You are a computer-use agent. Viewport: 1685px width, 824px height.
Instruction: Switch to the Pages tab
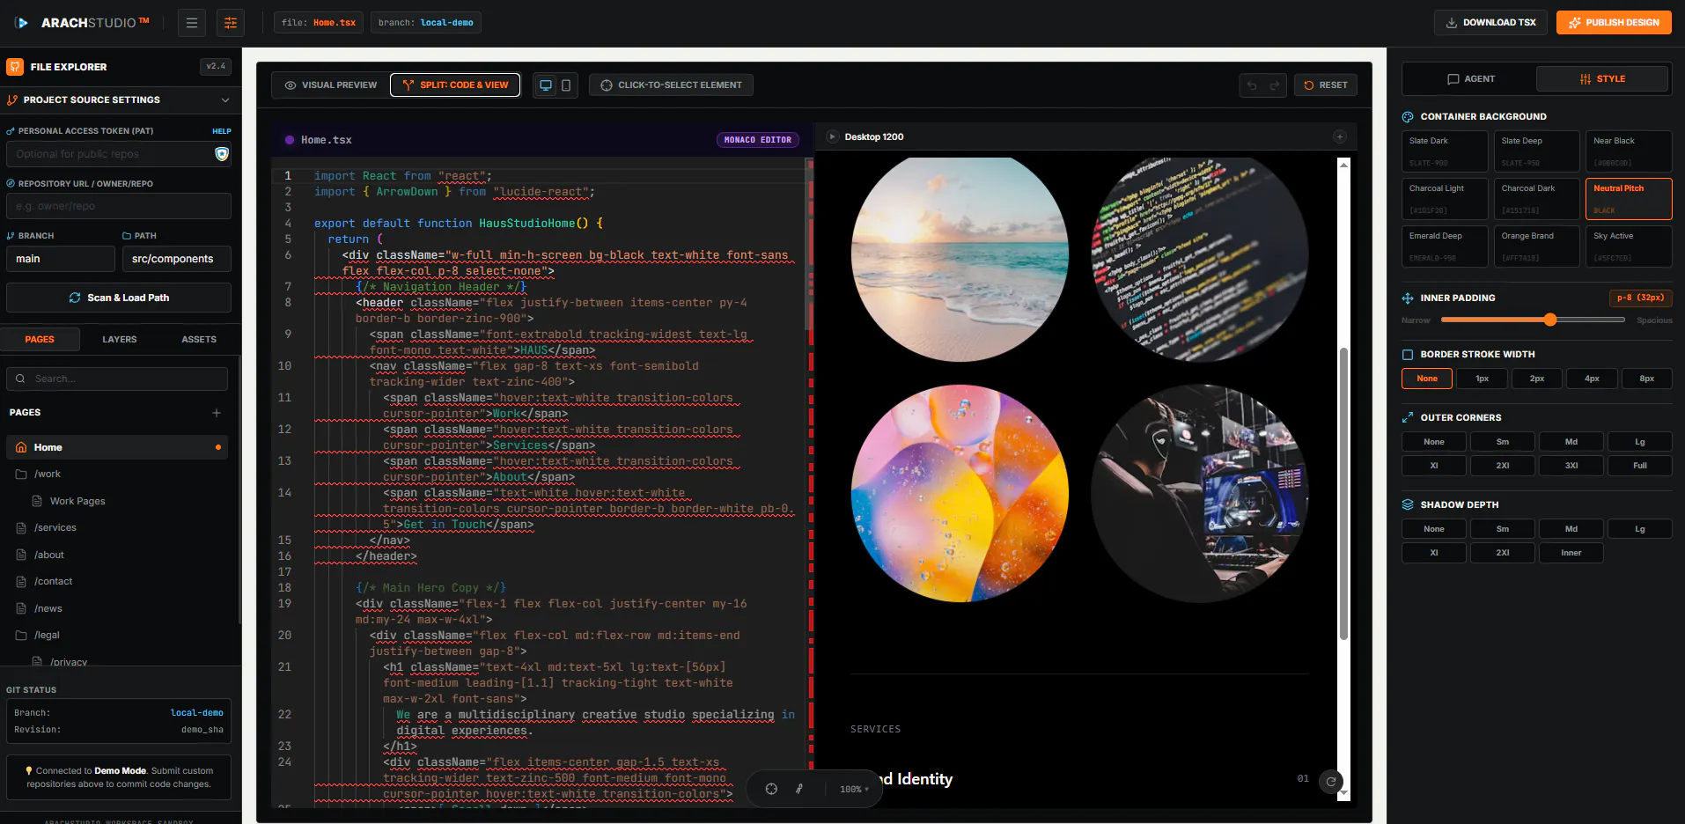pos(40,339)
